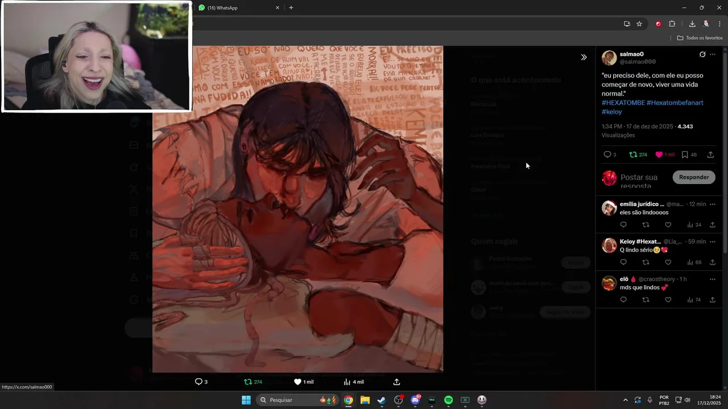The image size is (728, 409).
Task: Open Grok actions icon beside salmao0 name
Action: (x=702, y=55)
